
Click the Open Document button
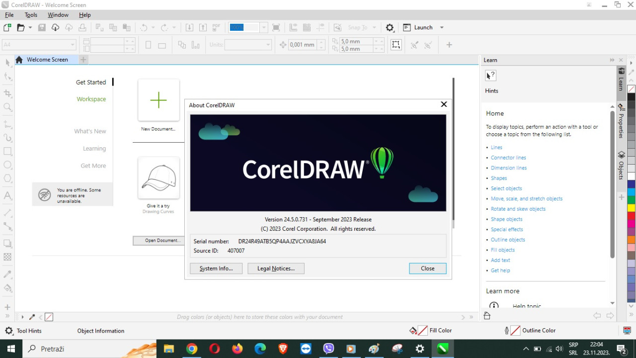pos(159,241)
